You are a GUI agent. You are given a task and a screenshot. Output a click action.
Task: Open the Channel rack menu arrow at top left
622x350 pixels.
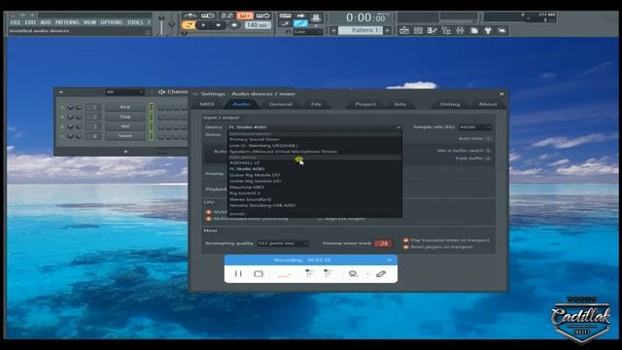click(60, 92)
